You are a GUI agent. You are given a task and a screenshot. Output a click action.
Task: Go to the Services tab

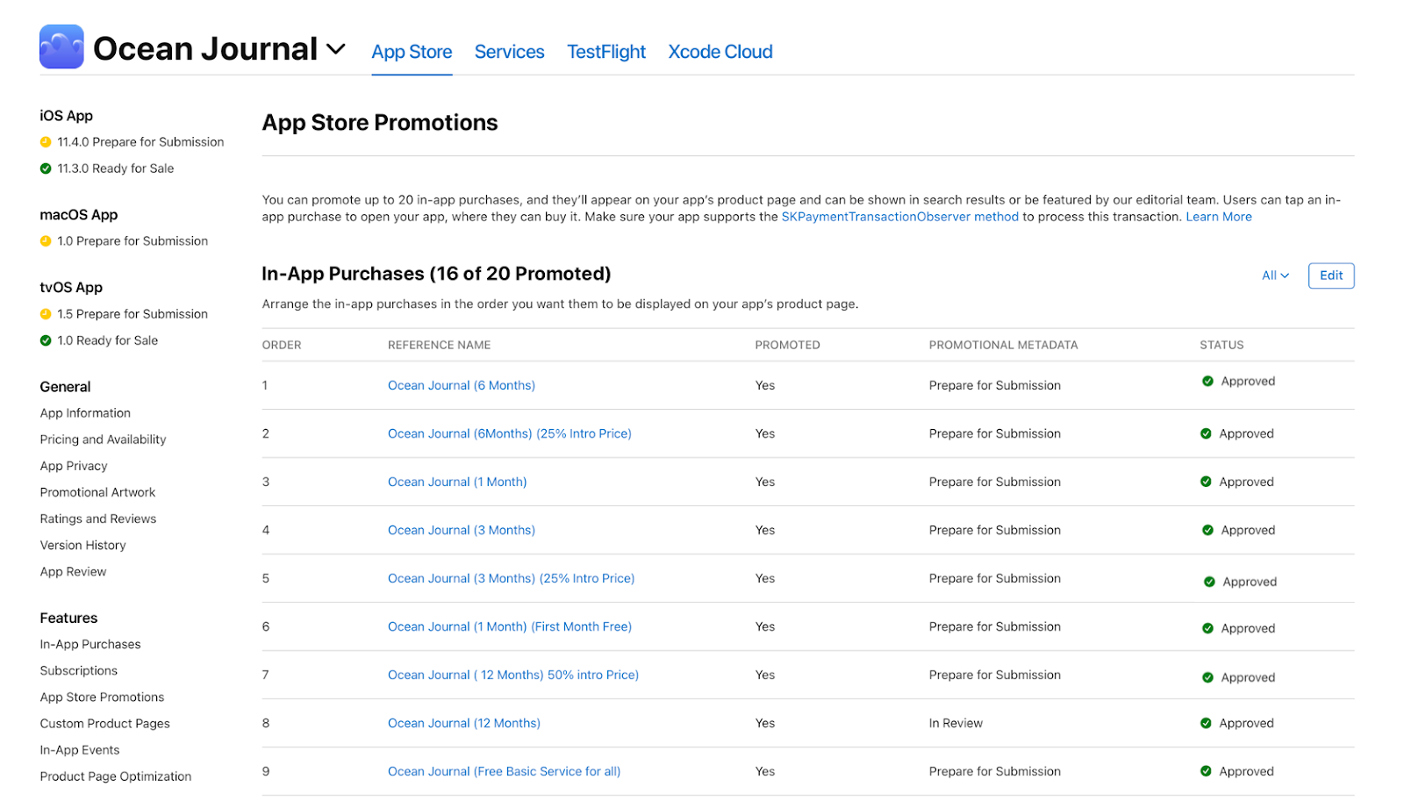tap(509, 52)
